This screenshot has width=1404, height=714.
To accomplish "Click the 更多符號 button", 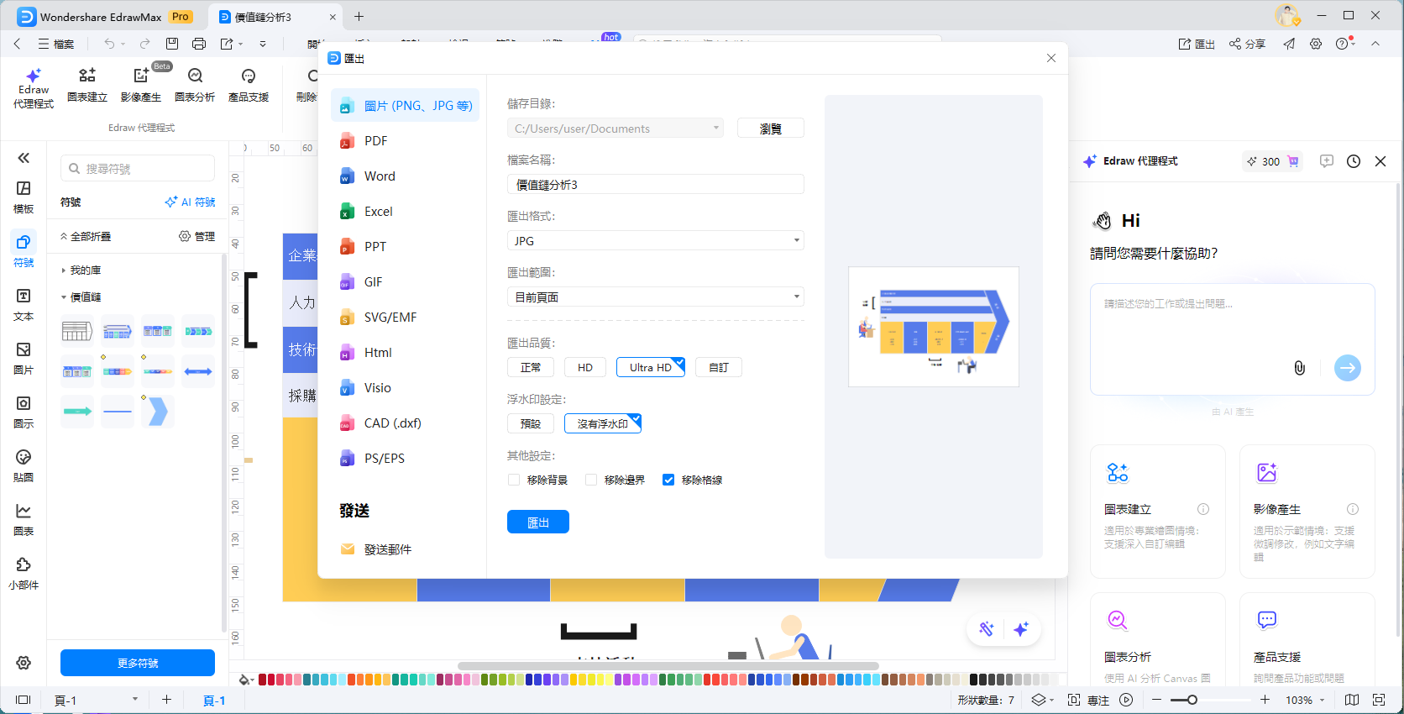I will (x=138, y=663).
